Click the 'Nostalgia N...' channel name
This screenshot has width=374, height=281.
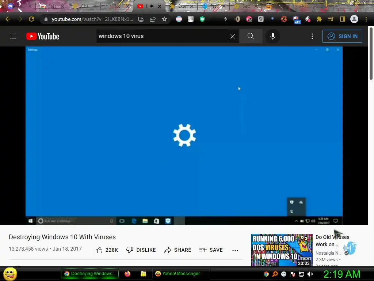point(328,253)
